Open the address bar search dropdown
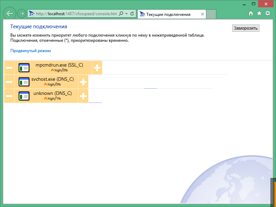Viewport: 276px width, 207px height. click(126, 14)
